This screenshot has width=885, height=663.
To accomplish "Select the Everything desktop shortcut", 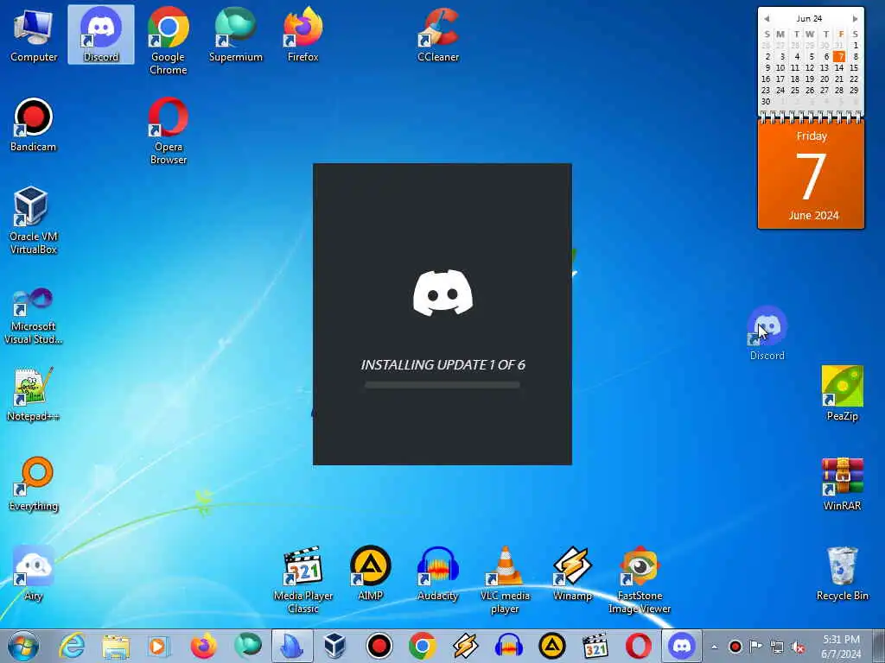I will pyautogui.click(x=34, y=483).
